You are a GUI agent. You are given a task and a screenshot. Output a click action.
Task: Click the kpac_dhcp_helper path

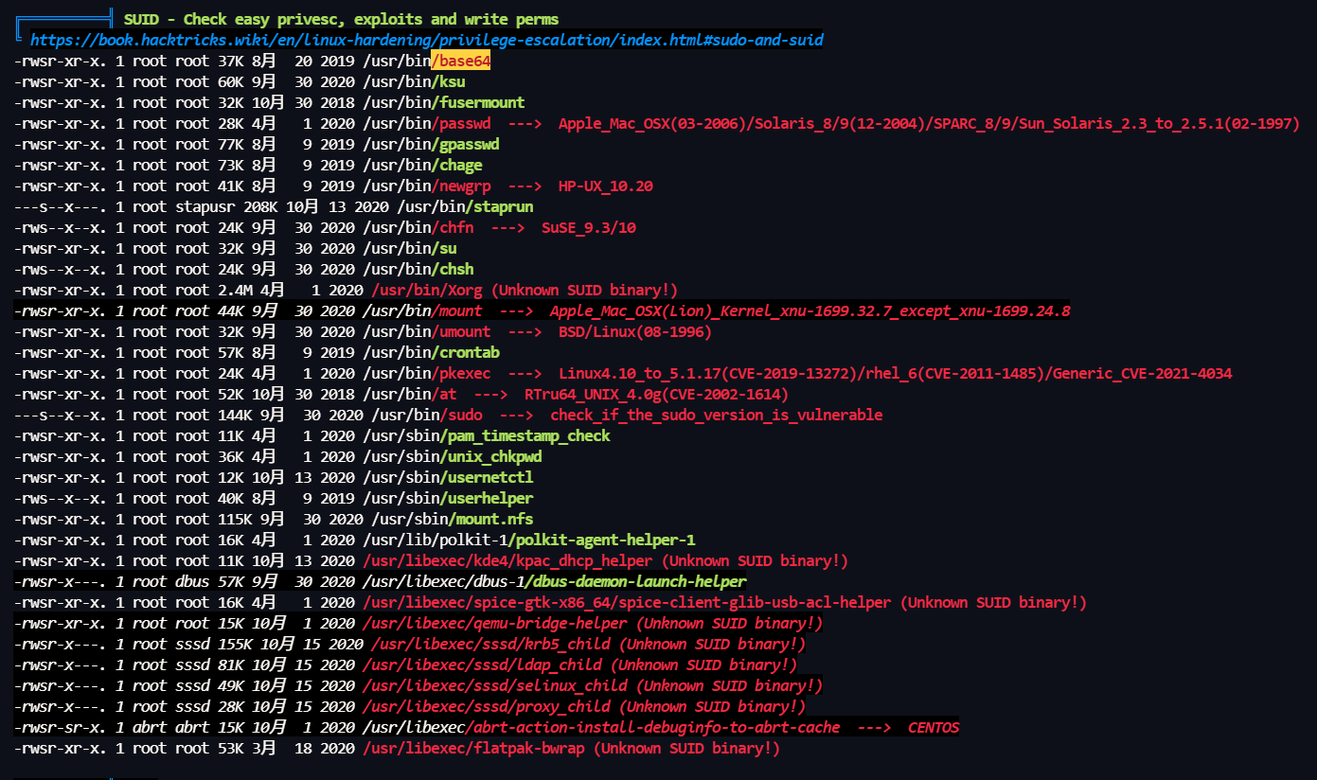pyautogui.click(x=492, y=560)
